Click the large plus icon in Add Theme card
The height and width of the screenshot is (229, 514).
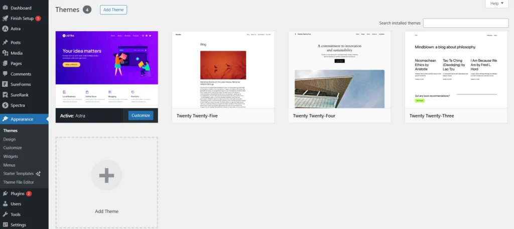click(106, 175)
